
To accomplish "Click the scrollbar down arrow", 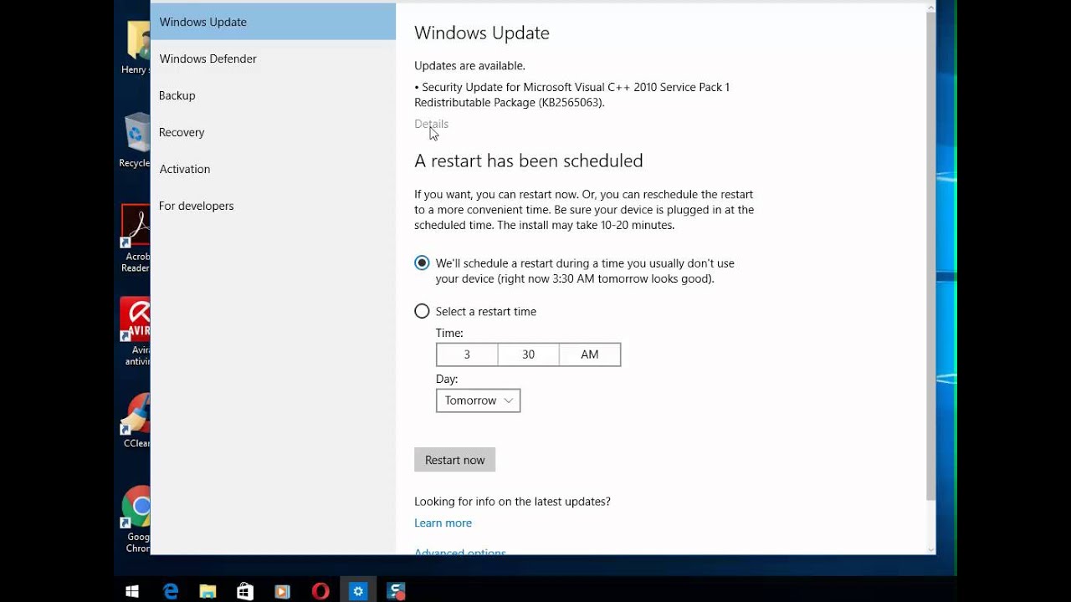I will tap(930, 549).
